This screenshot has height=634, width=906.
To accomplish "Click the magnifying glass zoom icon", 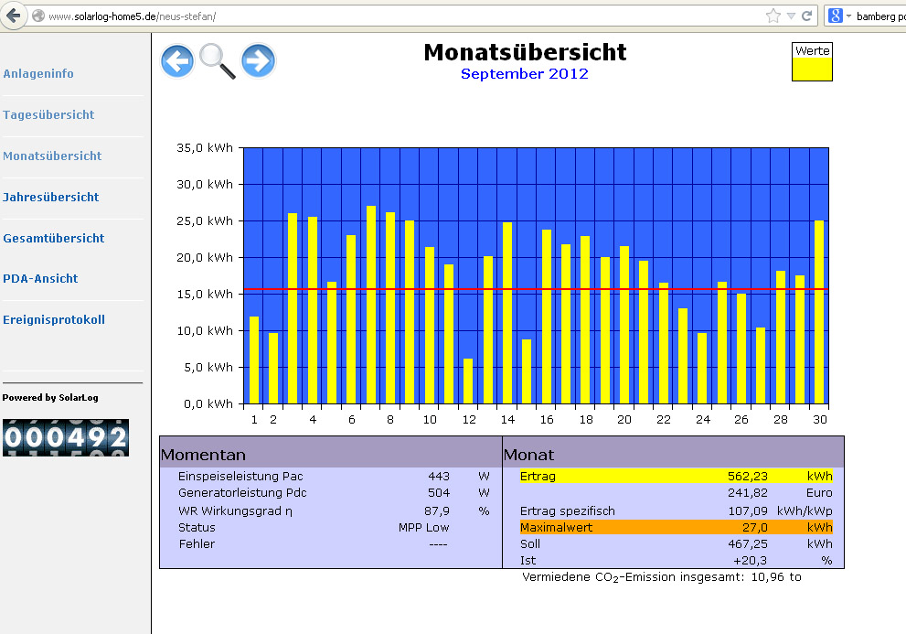I will pyautogui.click(x=218, y=61).
